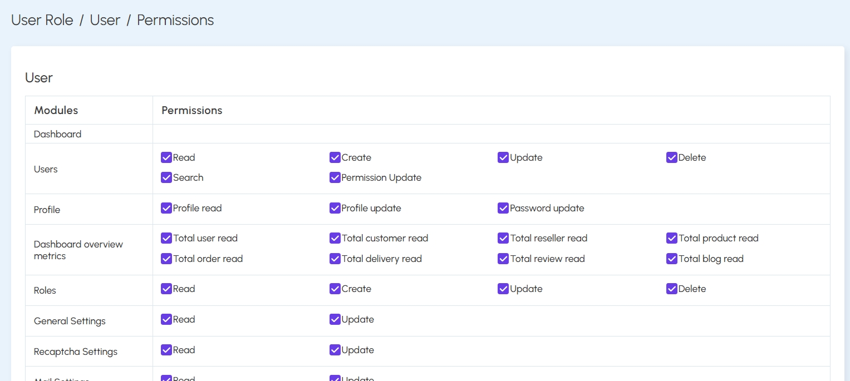
Task: Uncheck Delete permission in Users row
Action: (x=672, y=157)
